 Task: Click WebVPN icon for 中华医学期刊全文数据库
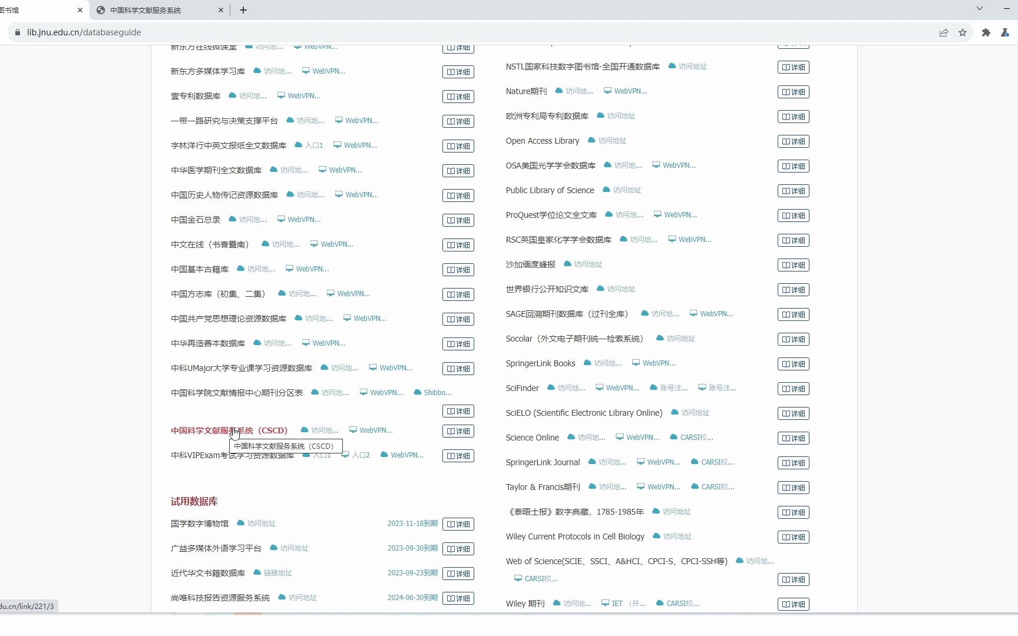[340, 170]
